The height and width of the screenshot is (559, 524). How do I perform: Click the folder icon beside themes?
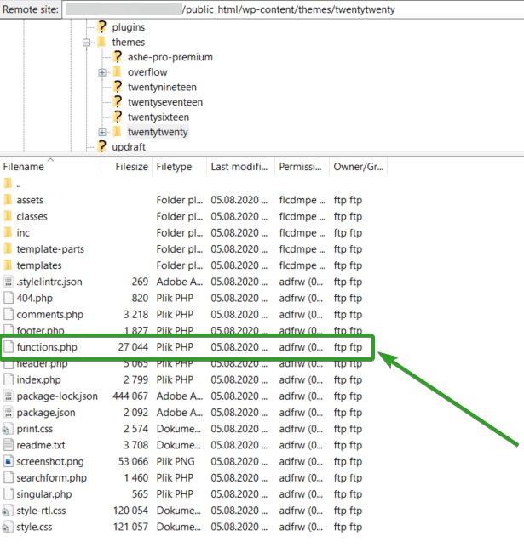[101, 42]
